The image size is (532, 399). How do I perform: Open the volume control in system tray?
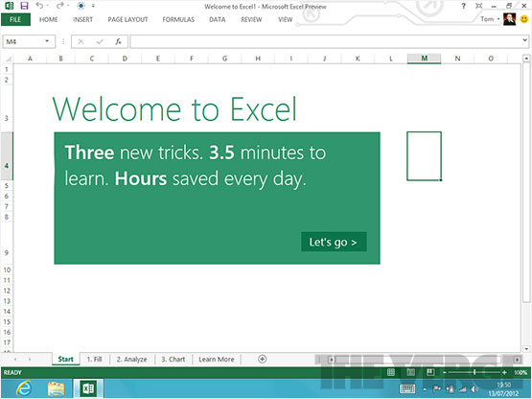[474, 389]
